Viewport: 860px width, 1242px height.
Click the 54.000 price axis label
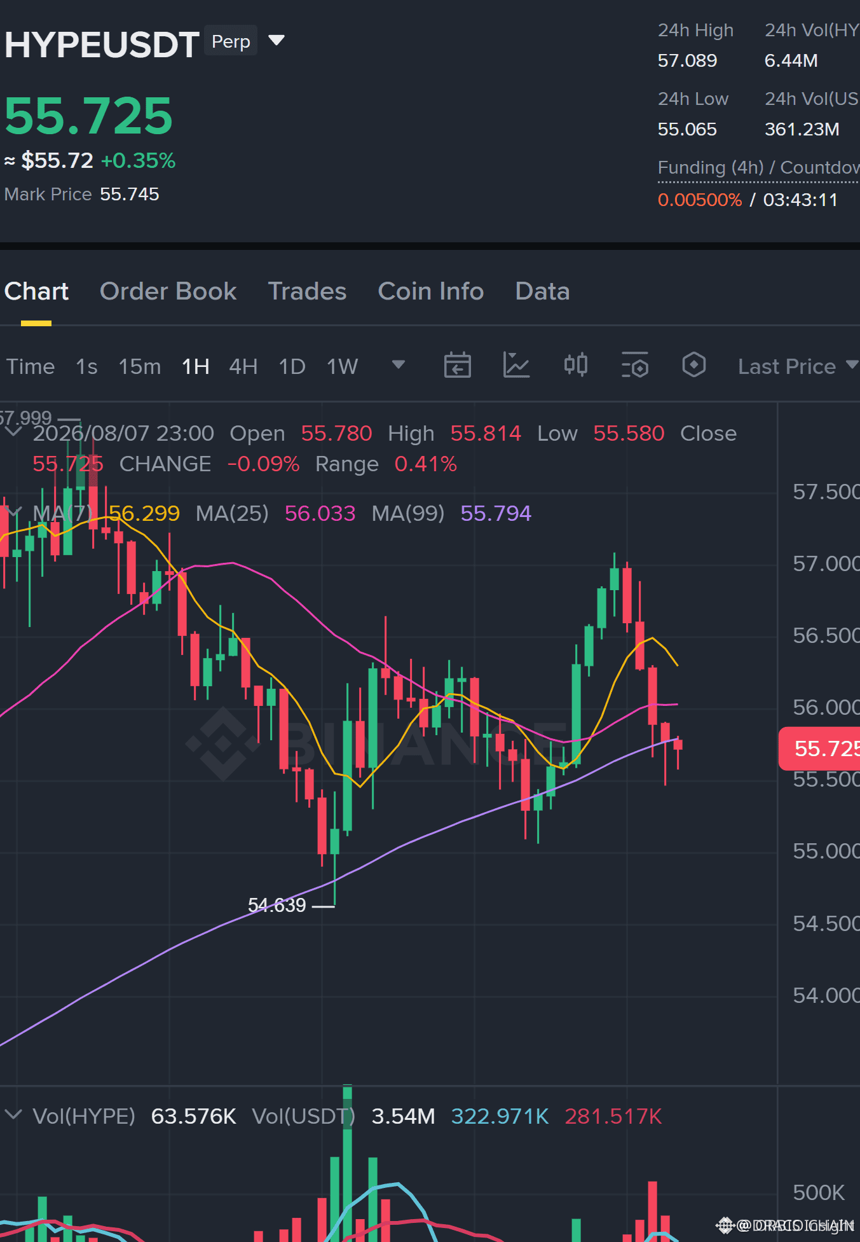826,995
